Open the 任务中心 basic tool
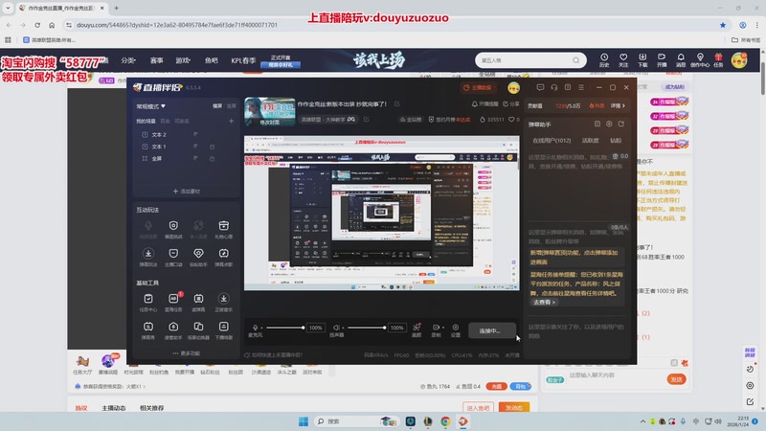Screen dimensions: 766x431 coord(148,303)
